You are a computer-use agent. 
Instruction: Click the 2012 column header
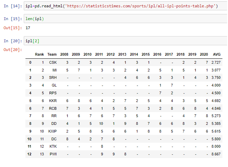[111, 54]
